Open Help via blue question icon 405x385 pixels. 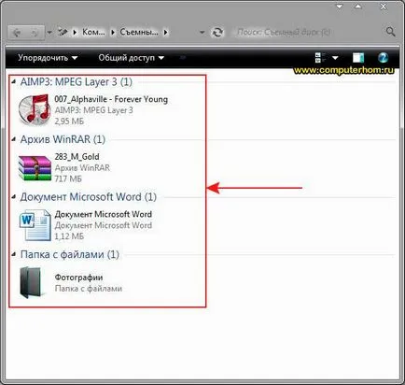coord(384,58)
